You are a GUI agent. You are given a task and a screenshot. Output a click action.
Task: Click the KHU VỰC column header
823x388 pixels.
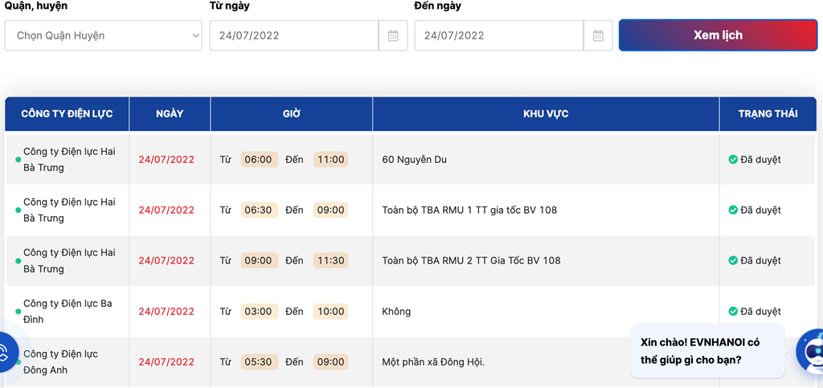pos(546,114)
